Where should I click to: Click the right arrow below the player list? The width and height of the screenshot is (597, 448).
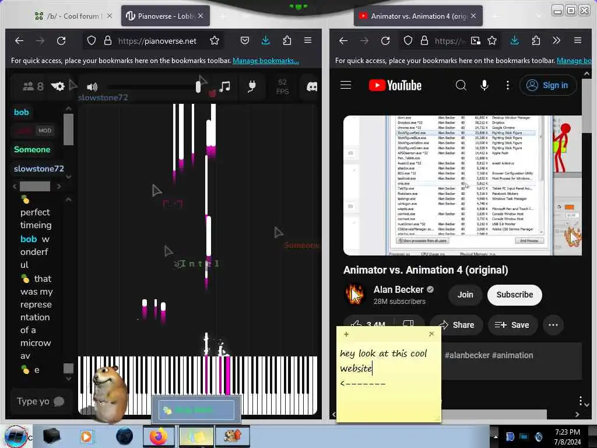[x=59, y=186]
